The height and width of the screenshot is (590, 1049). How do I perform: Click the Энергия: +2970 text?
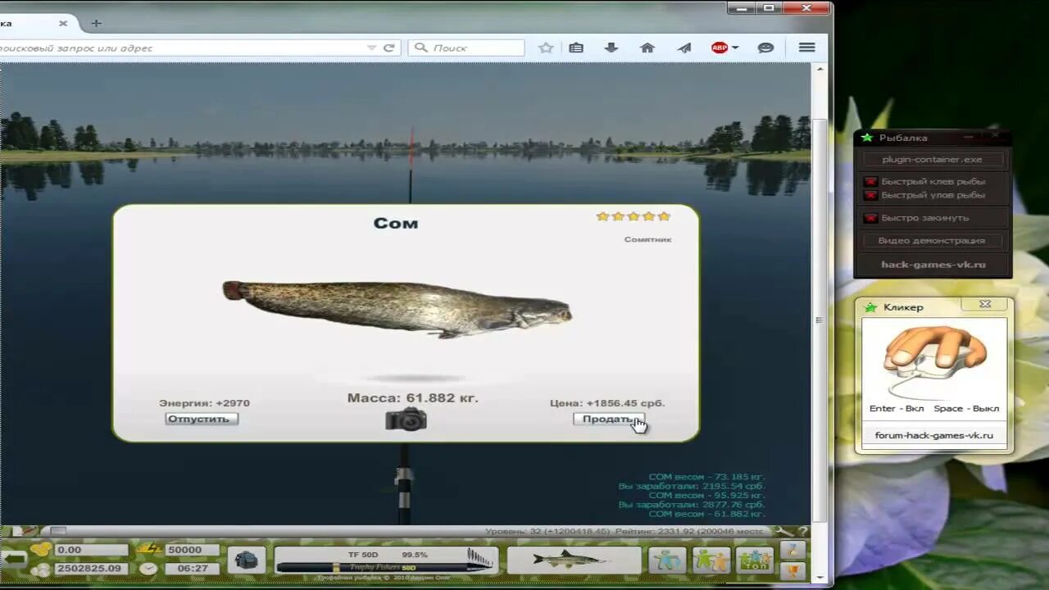(x=204, y=403)
